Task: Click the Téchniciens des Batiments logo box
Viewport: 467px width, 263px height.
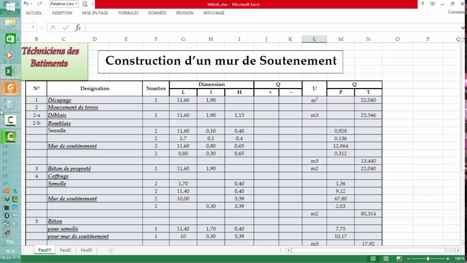Action: (54, 61)
